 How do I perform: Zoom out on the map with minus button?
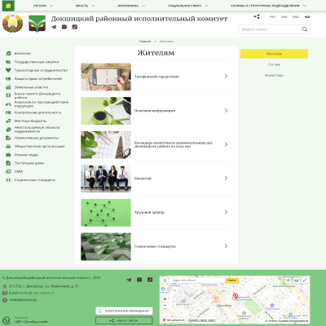pos(165,306)
